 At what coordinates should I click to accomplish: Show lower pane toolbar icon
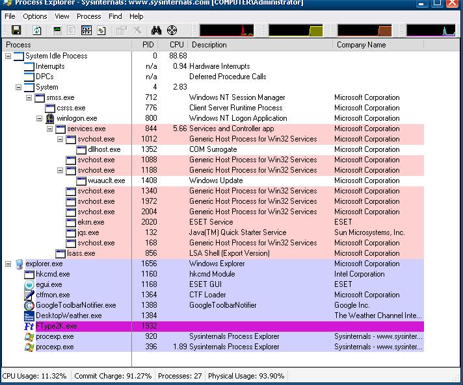pos(86,30)
